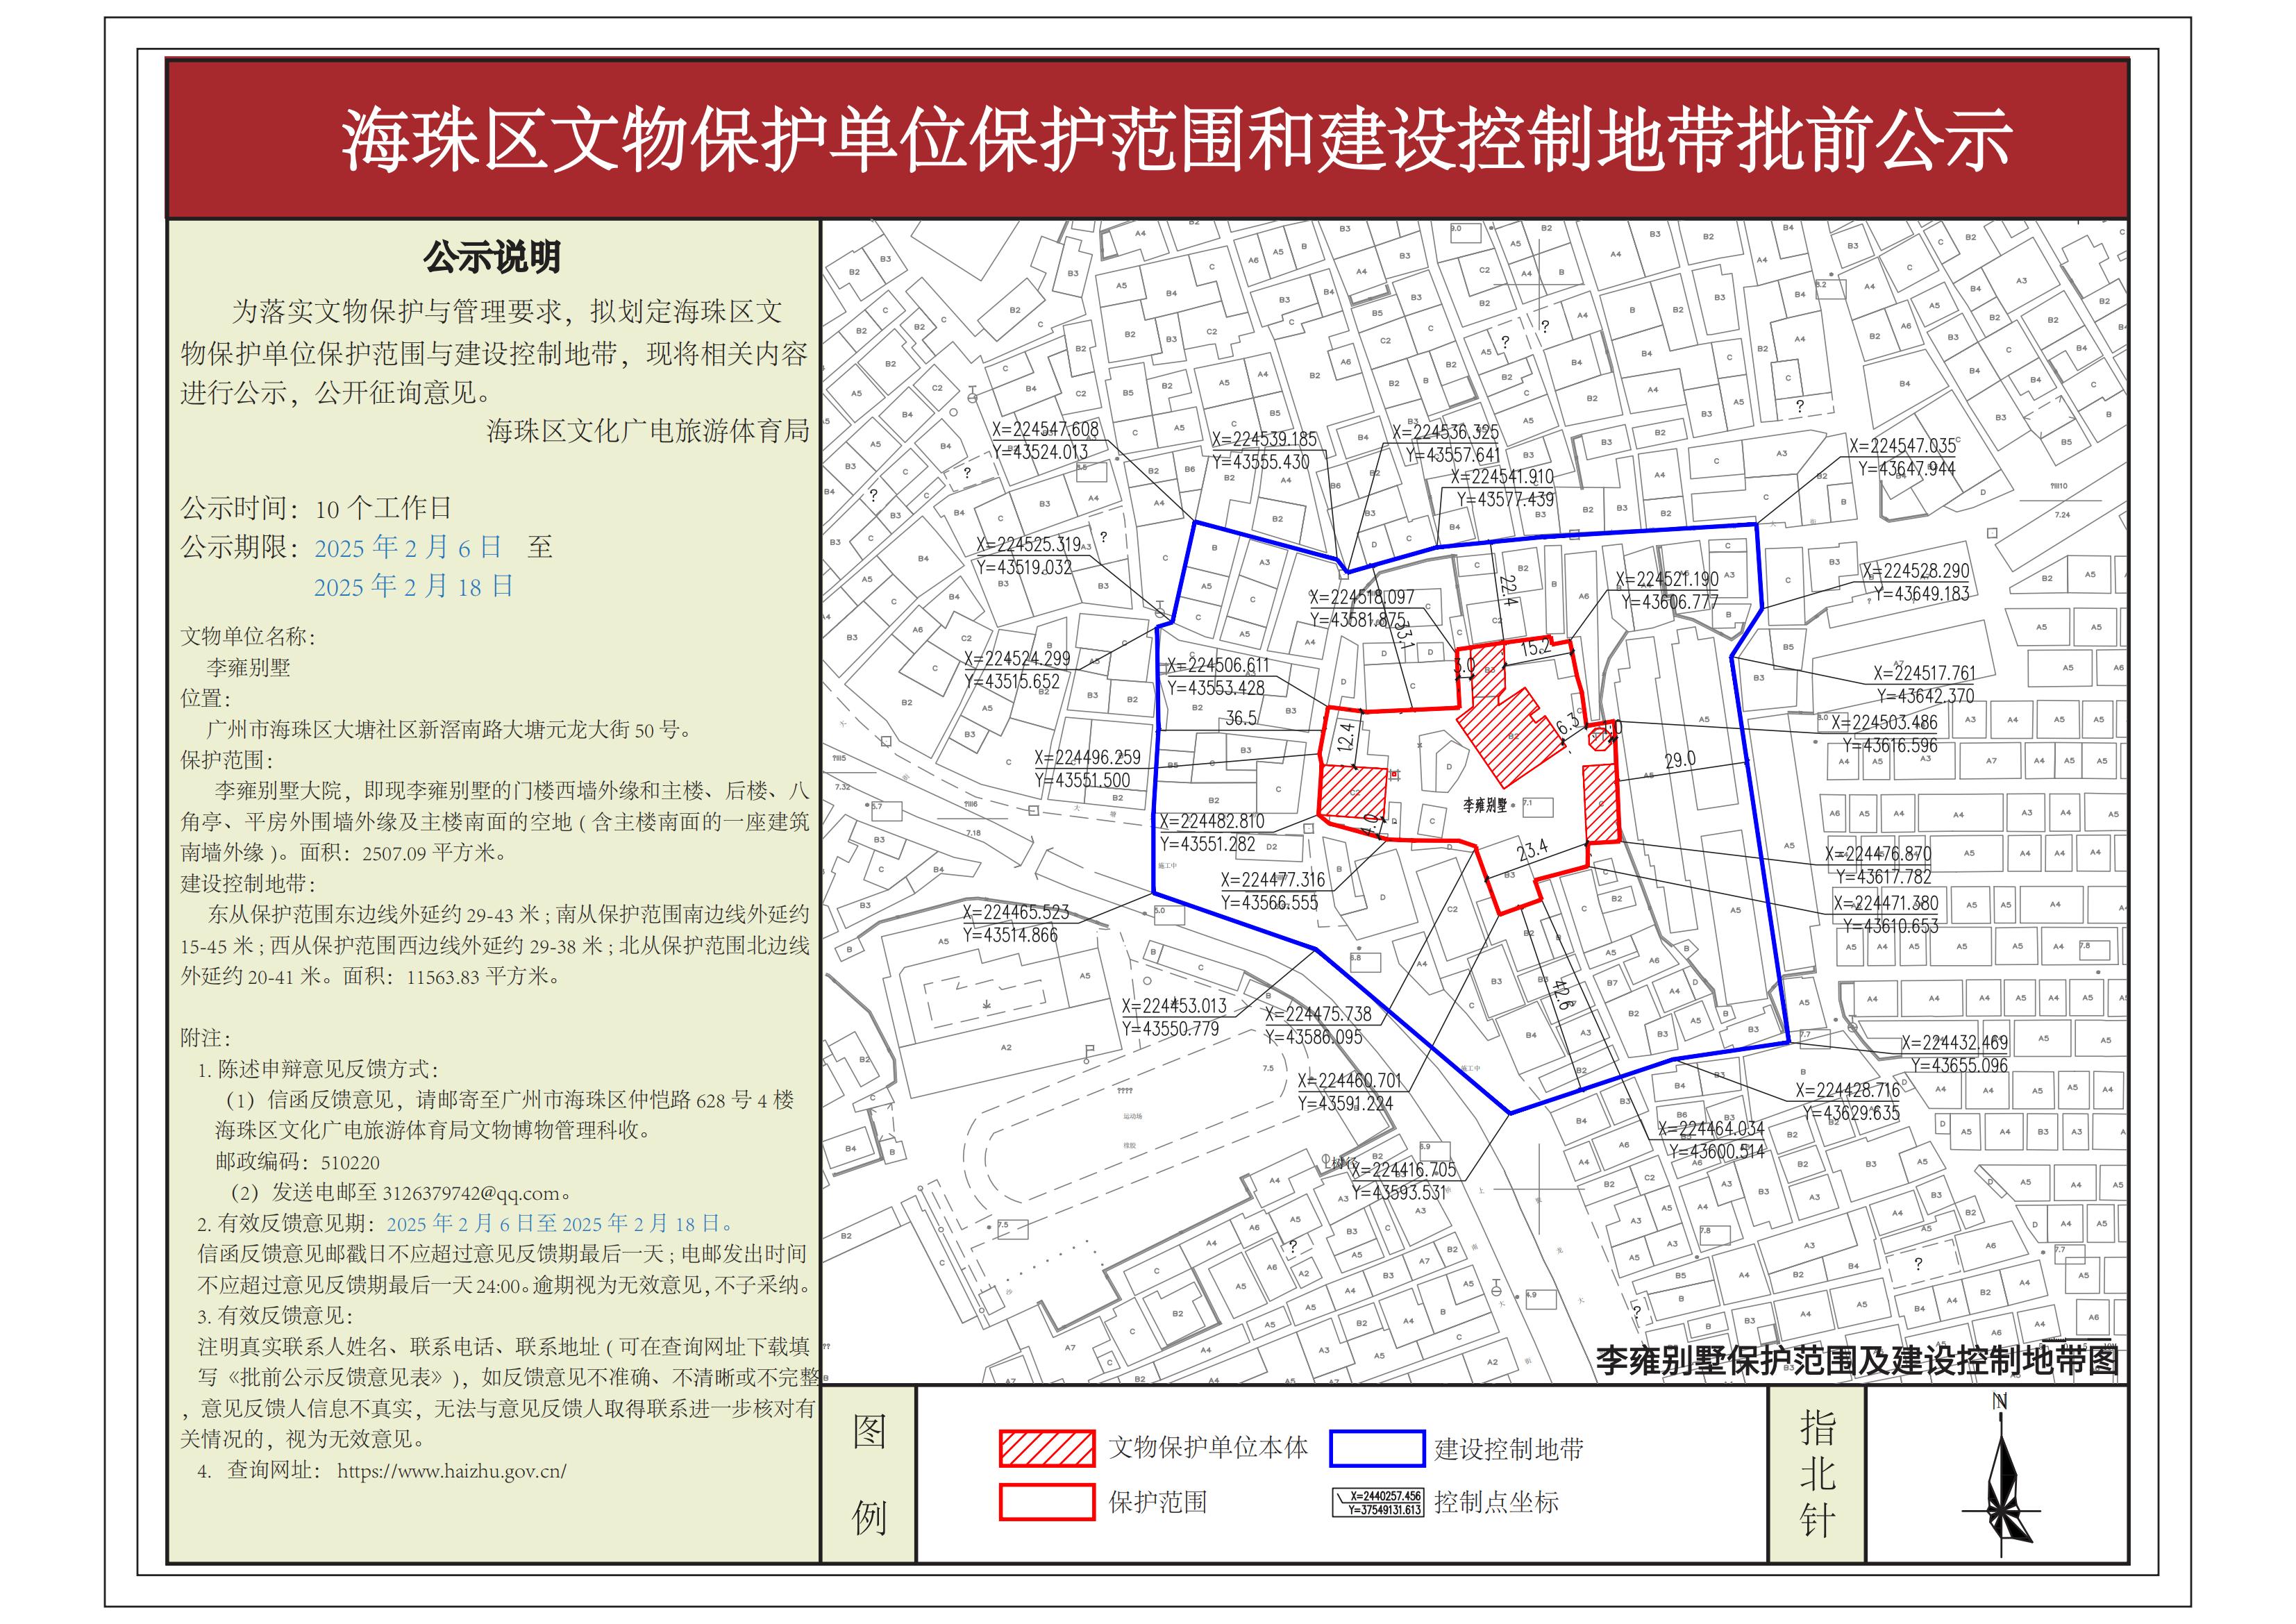Screen dimensions: 2296x1624
Task: Click the 图例 legend label
Action: (869, 1476)
